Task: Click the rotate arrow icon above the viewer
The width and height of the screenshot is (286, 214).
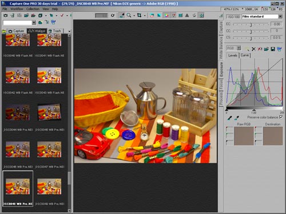Action: click(x=113, y=15)
